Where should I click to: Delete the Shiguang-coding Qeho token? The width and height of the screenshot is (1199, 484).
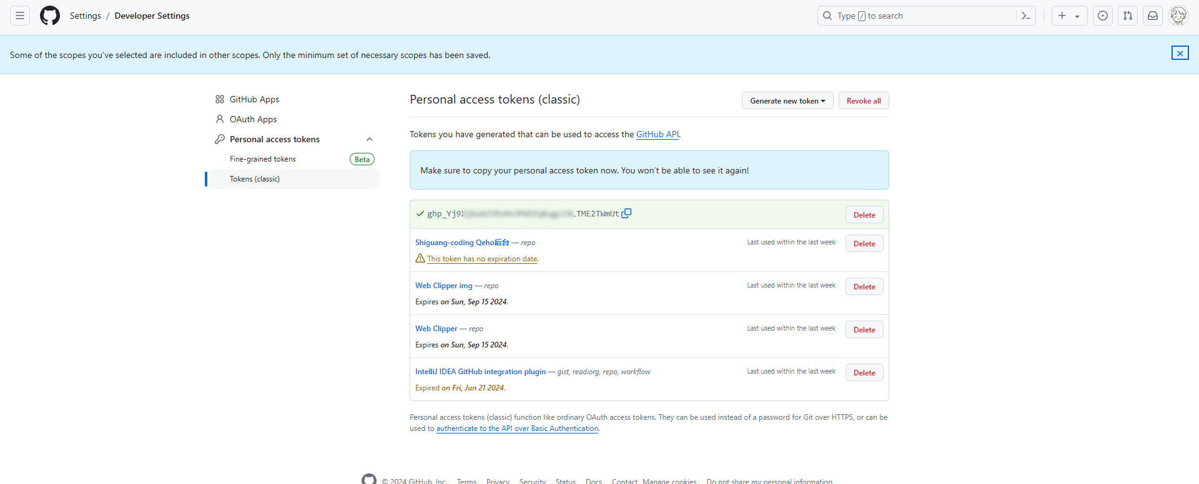pos(864,243)
